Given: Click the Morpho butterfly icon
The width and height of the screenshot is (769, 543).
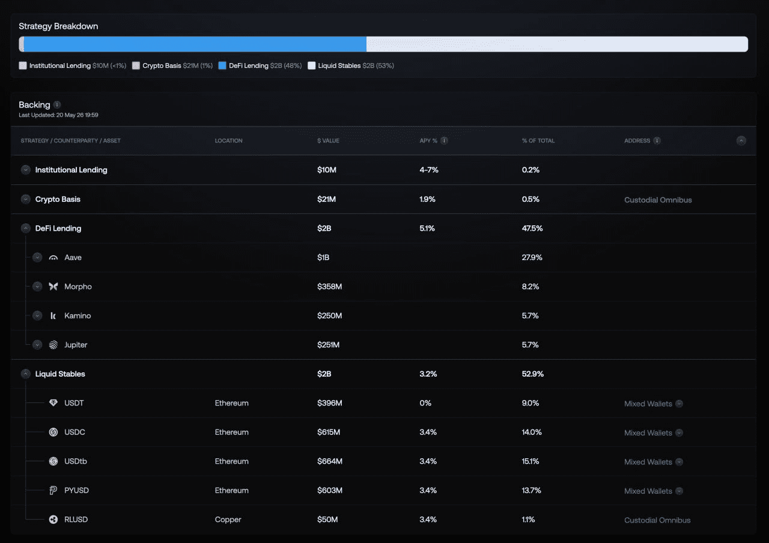Looking at the screenshot, I should click(x=53, y=287).
